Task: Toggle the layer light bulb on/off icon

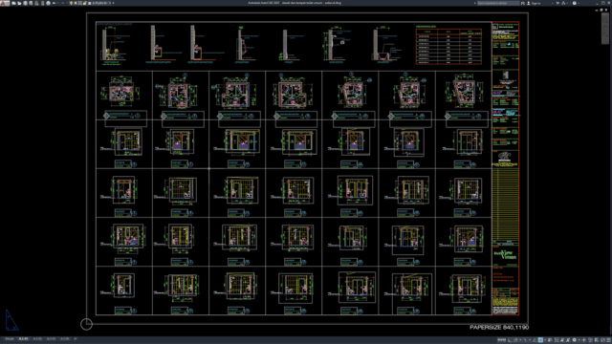Action: 71,3
